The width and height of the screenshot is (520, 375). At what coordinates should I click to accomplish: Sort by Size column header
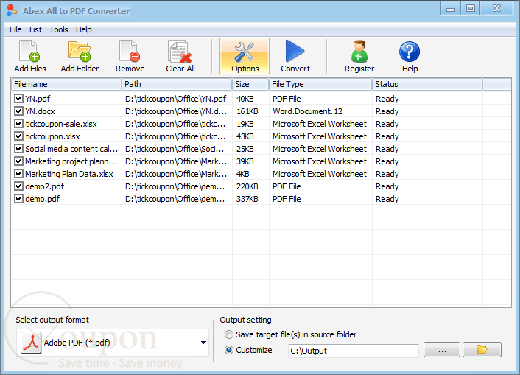pos(250,84)
